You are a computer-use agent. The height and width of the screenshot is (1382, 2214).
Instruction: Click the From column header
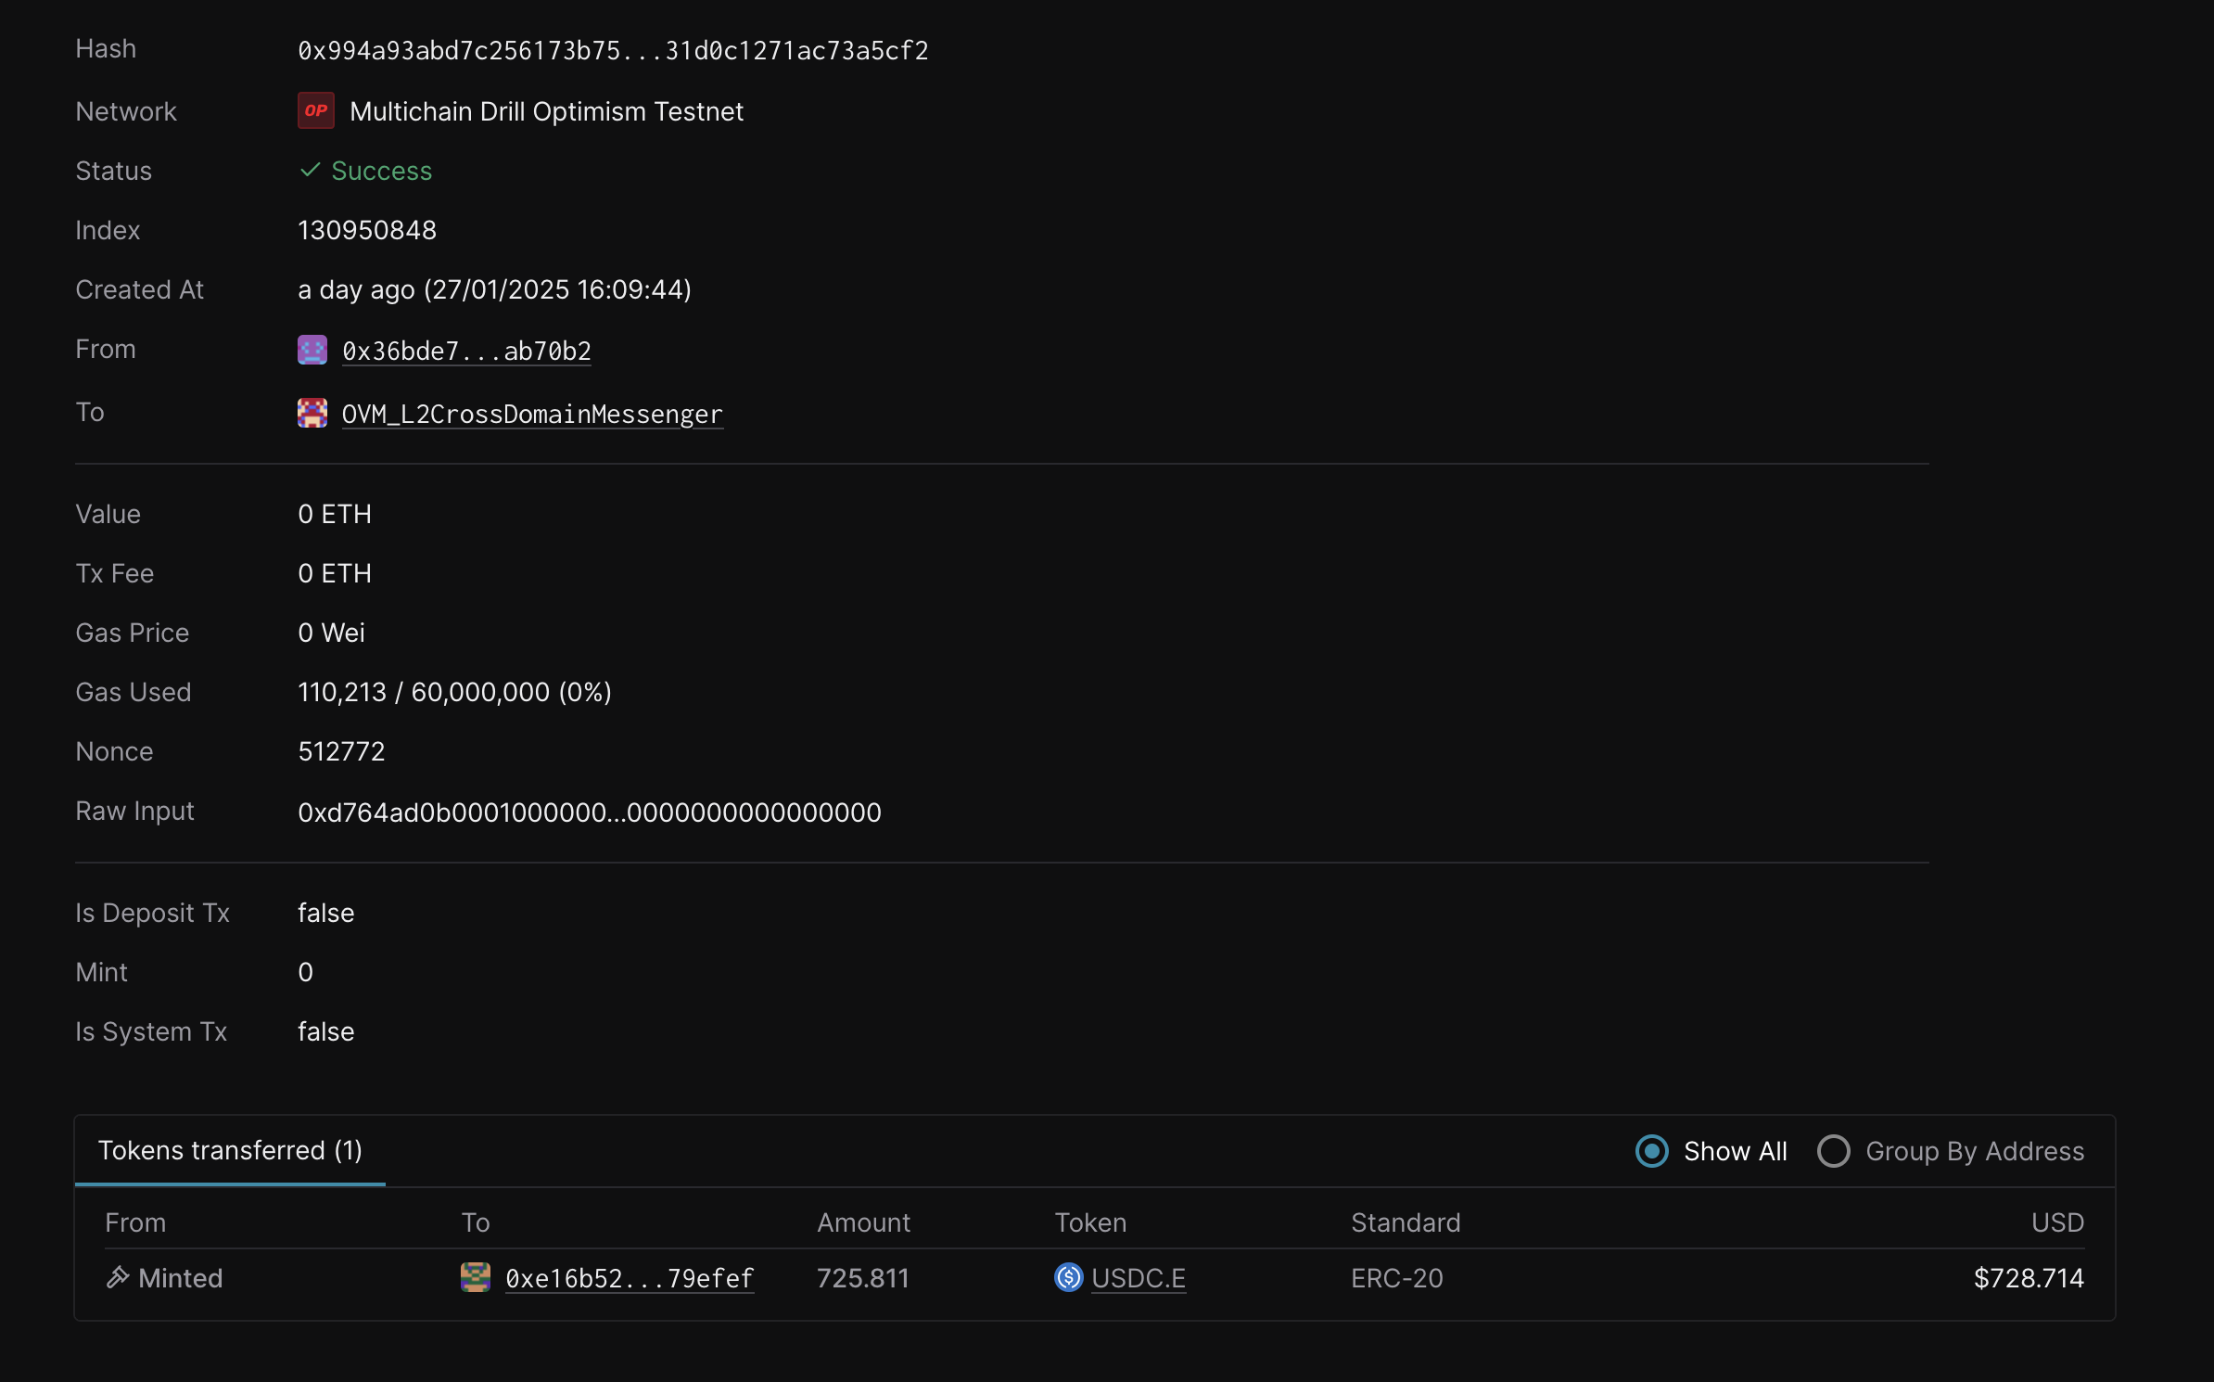[x=135, y=1222]
